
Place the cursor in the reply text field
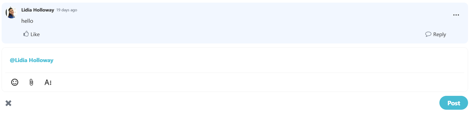tap(235, 60)
